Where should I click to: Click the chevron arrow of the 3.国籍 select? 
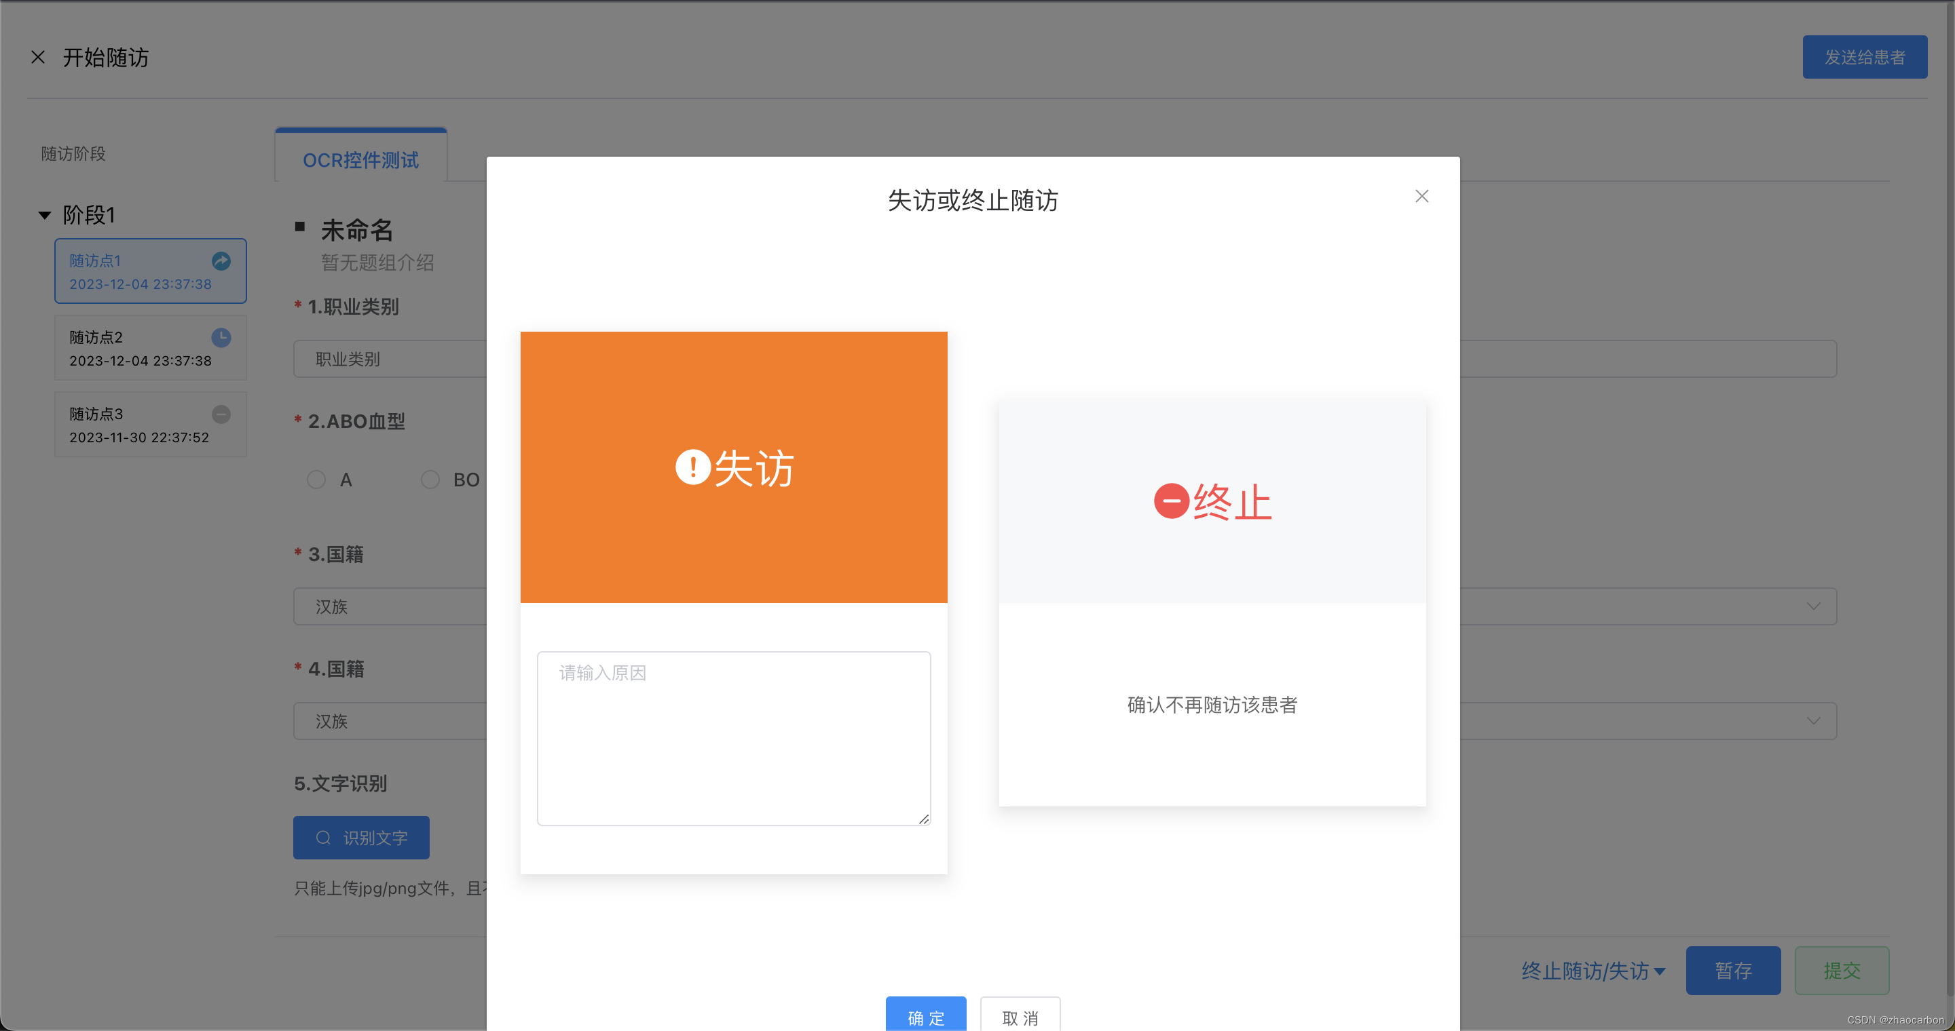1813,606
